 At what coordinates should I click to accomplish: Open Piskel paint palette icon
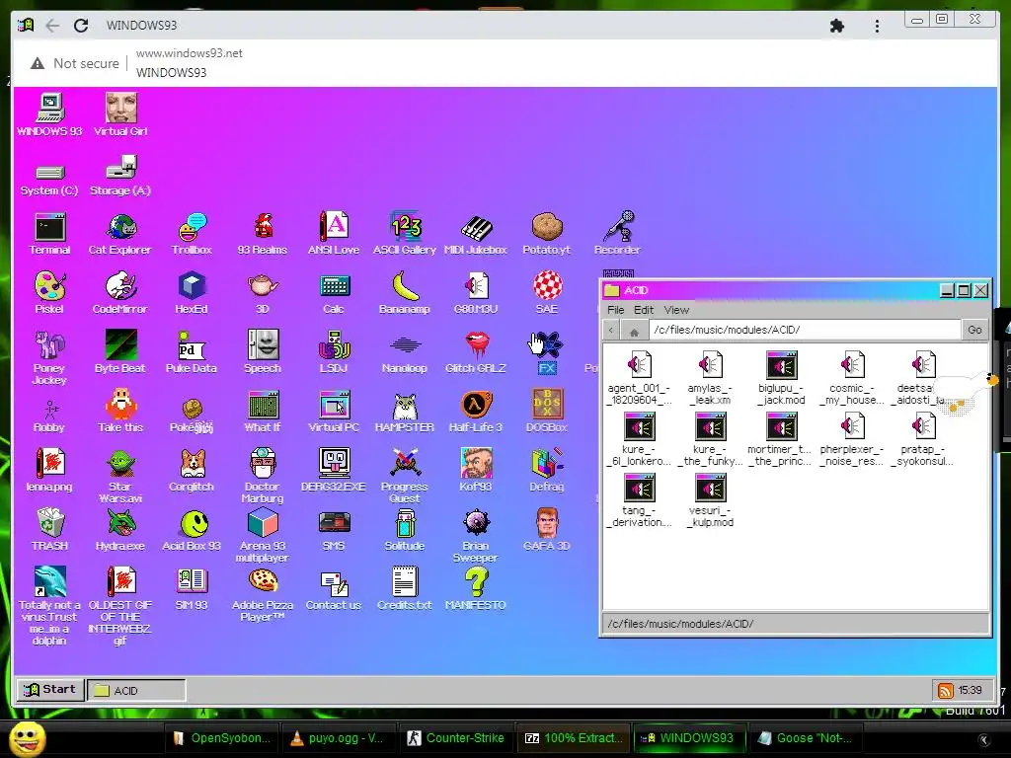coord(49,292)
